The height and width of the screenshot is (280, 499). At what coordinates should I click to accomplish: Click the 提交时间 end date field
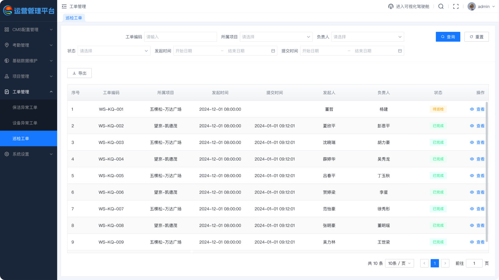point(374,51)
